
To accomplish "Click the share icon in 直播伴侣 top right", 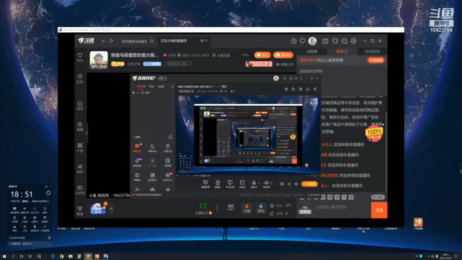I will (315, 89).
